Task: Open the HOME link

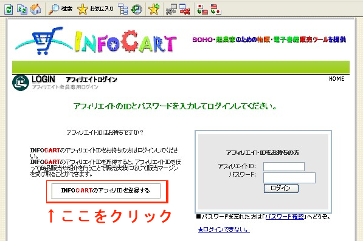Action: pos(337,79)
